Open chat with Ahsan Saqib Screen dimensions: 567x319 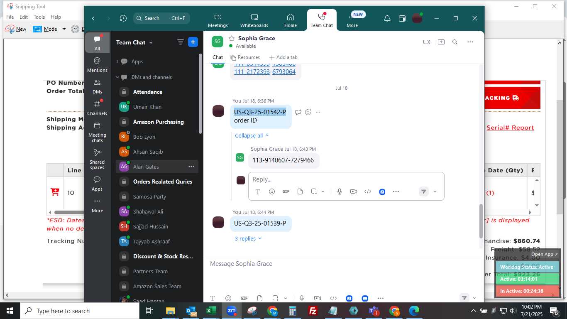click(157, 152)
